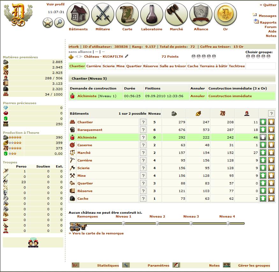Click the green upgrade arrow for Baraquement

(x=263, y=130)
